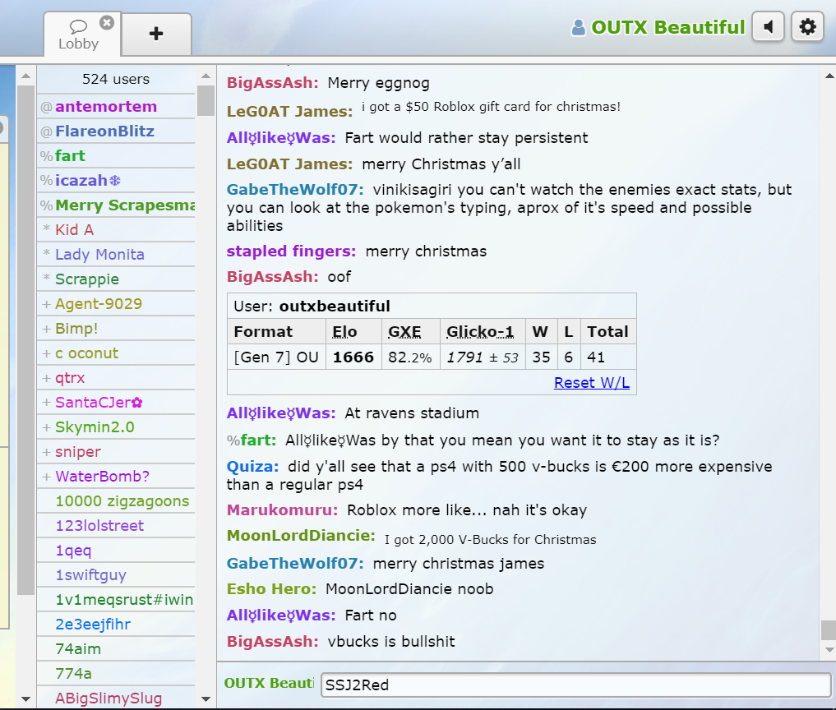Click user Kid A in the list

tap(116, 230)
